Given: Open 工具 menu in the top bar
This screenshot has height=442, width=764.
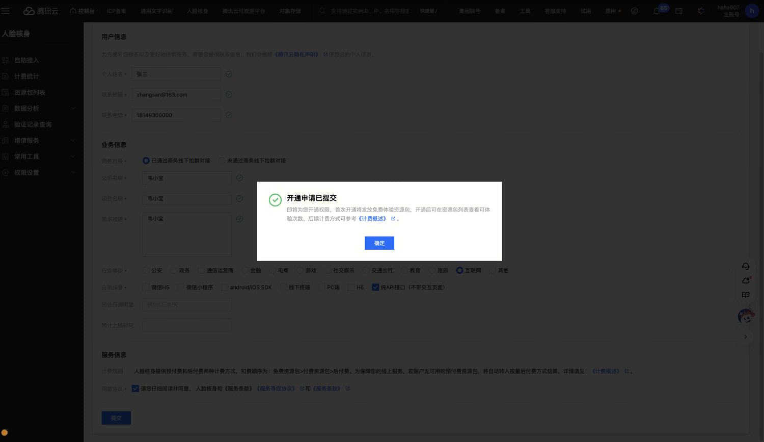Looking at the screenshot, I should click(x=525, y=11).
